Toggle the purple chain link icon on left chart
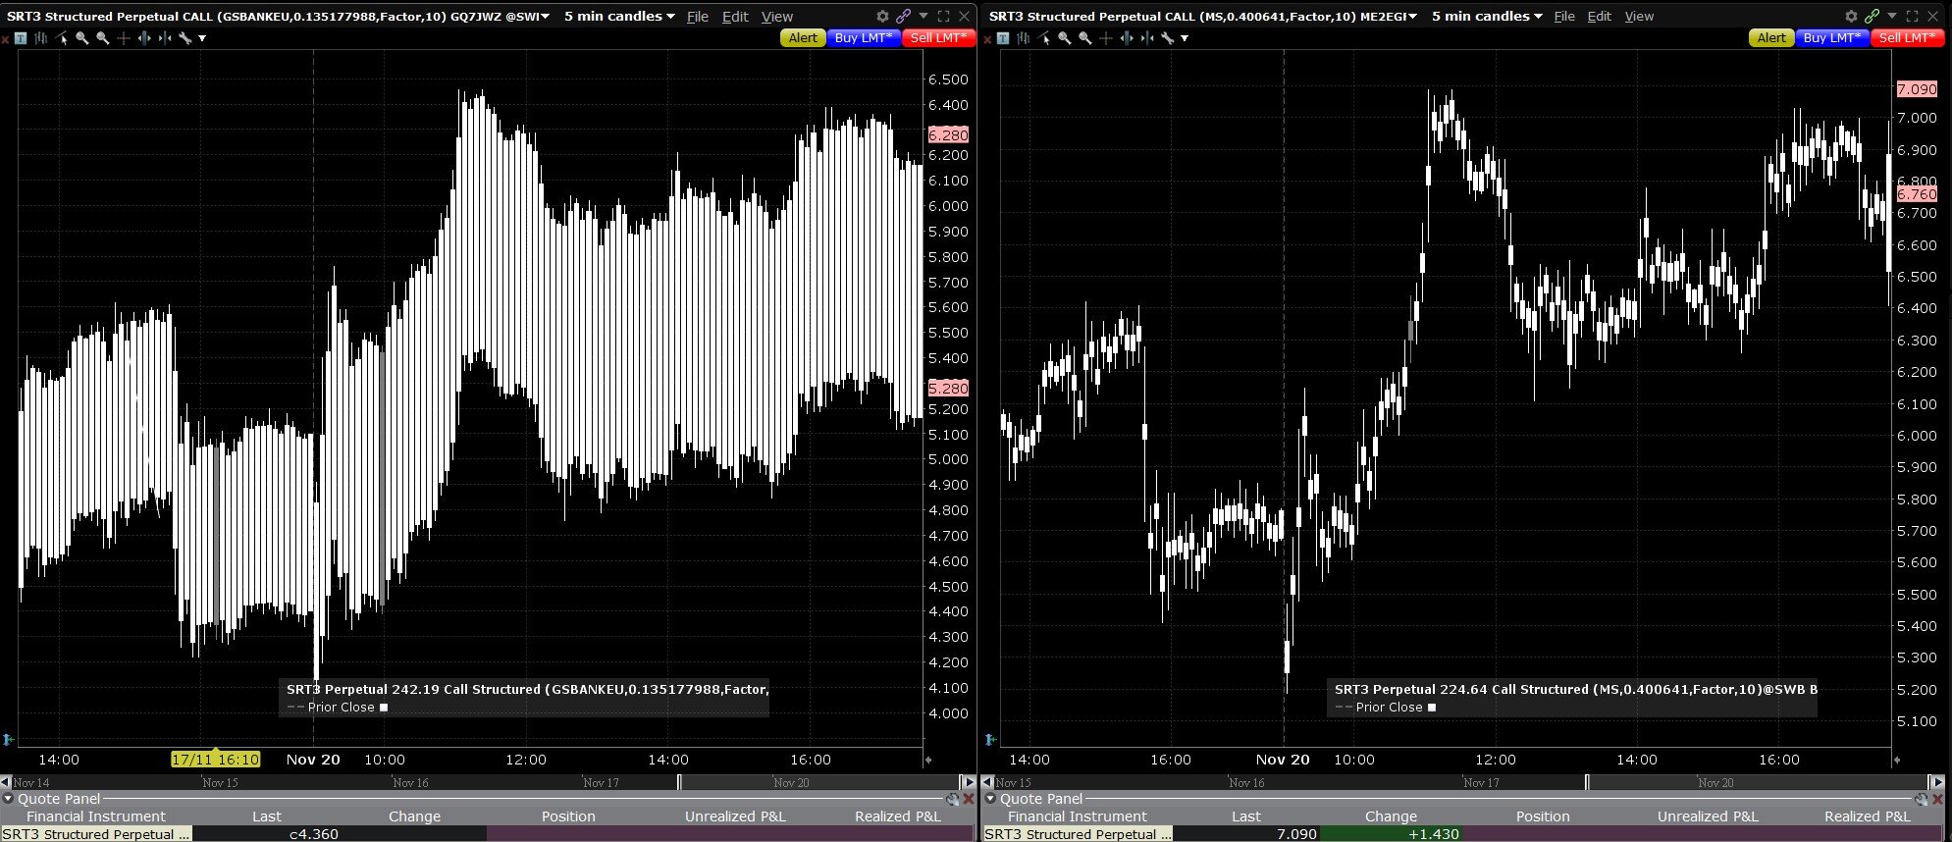The height and width of the screenshot is (842, 1952). coord(903,16)
